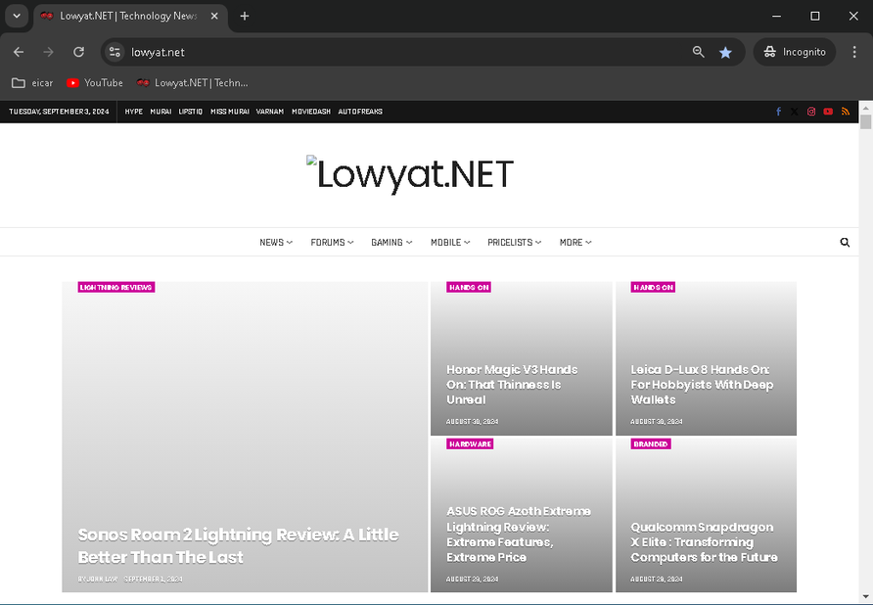Open the MOVIEDASH link
873x605 pixels.
point(311,112)
